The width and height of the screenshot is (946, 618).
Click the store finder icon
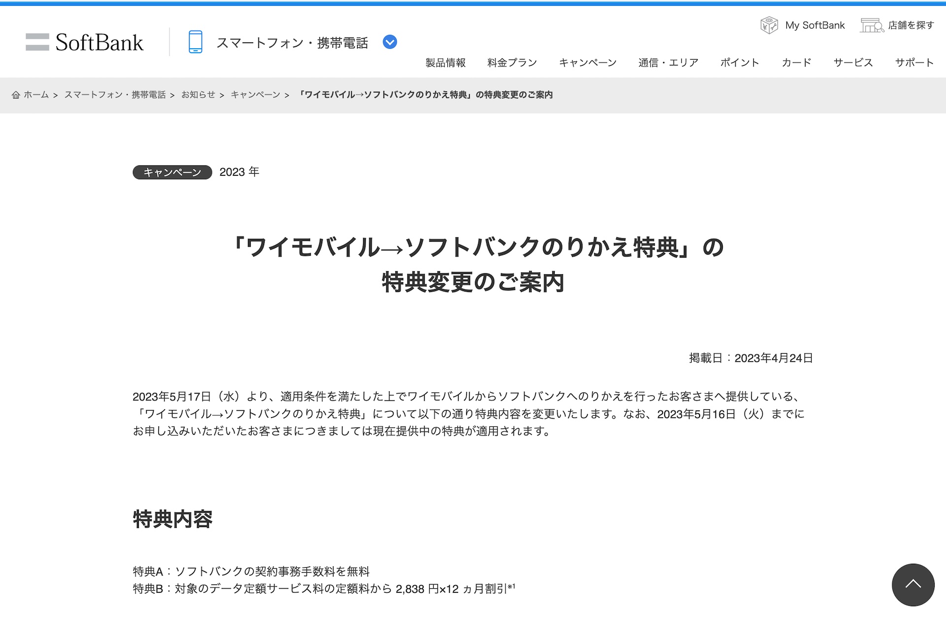point(871,25)
